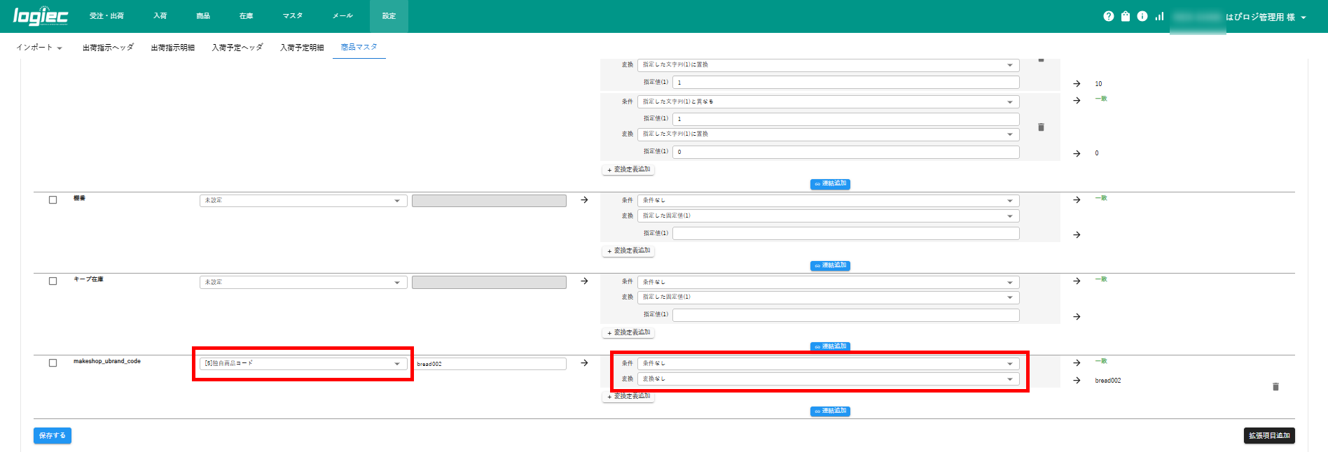
Task: Click 変換定義追加 button under キープ在庫
Action: 628,332
